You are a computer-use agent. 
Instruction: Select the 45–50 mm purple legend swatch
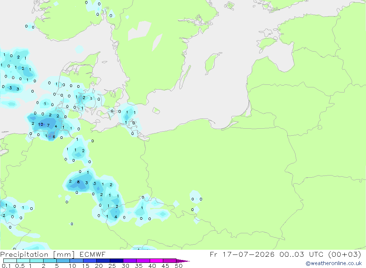click(x=169, y=261)
